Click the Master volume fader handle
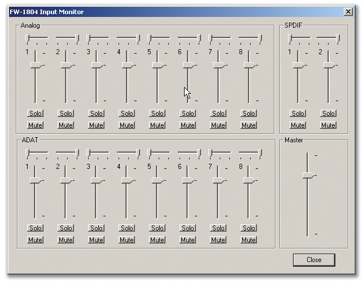Image resolution: width=363 pixels, height=283 pixels. tap(308, 176)
